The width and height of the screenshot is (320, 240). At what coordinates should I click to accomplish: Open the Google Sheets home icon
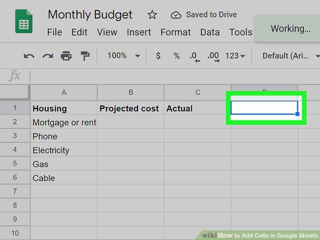(24, 21)
